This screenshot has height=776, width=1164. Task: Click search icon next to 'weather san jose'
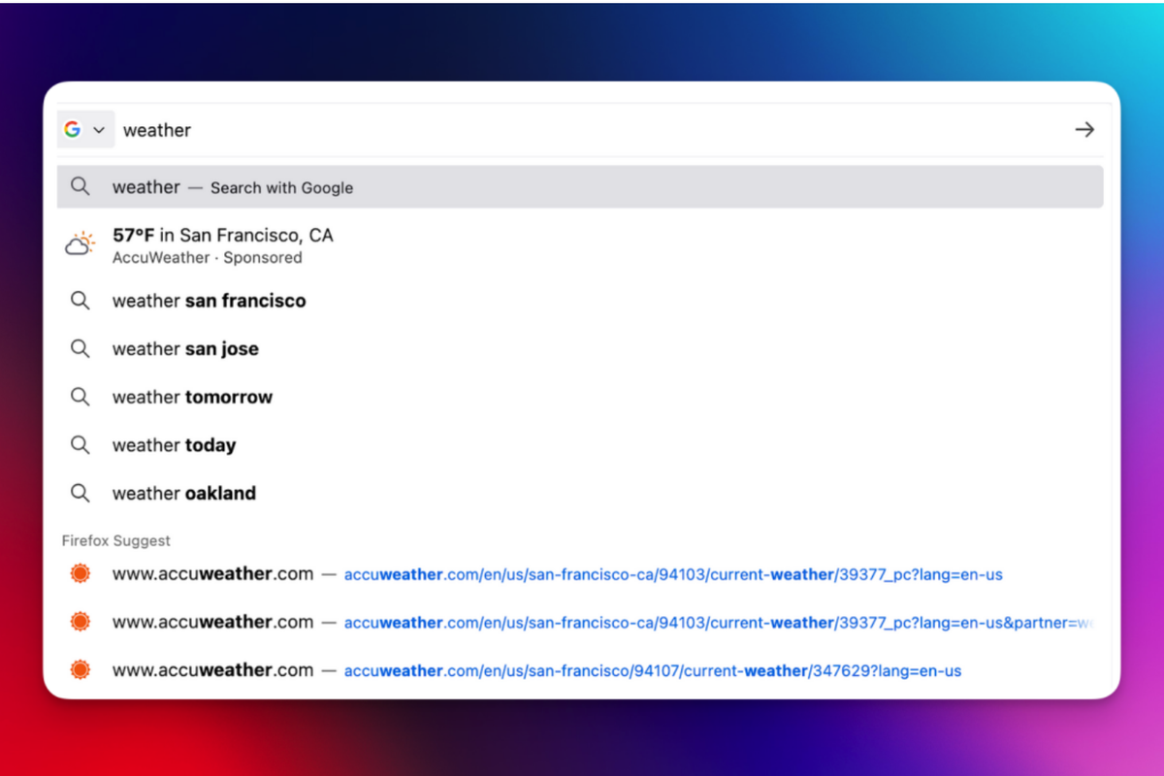(x=81, y=349)
